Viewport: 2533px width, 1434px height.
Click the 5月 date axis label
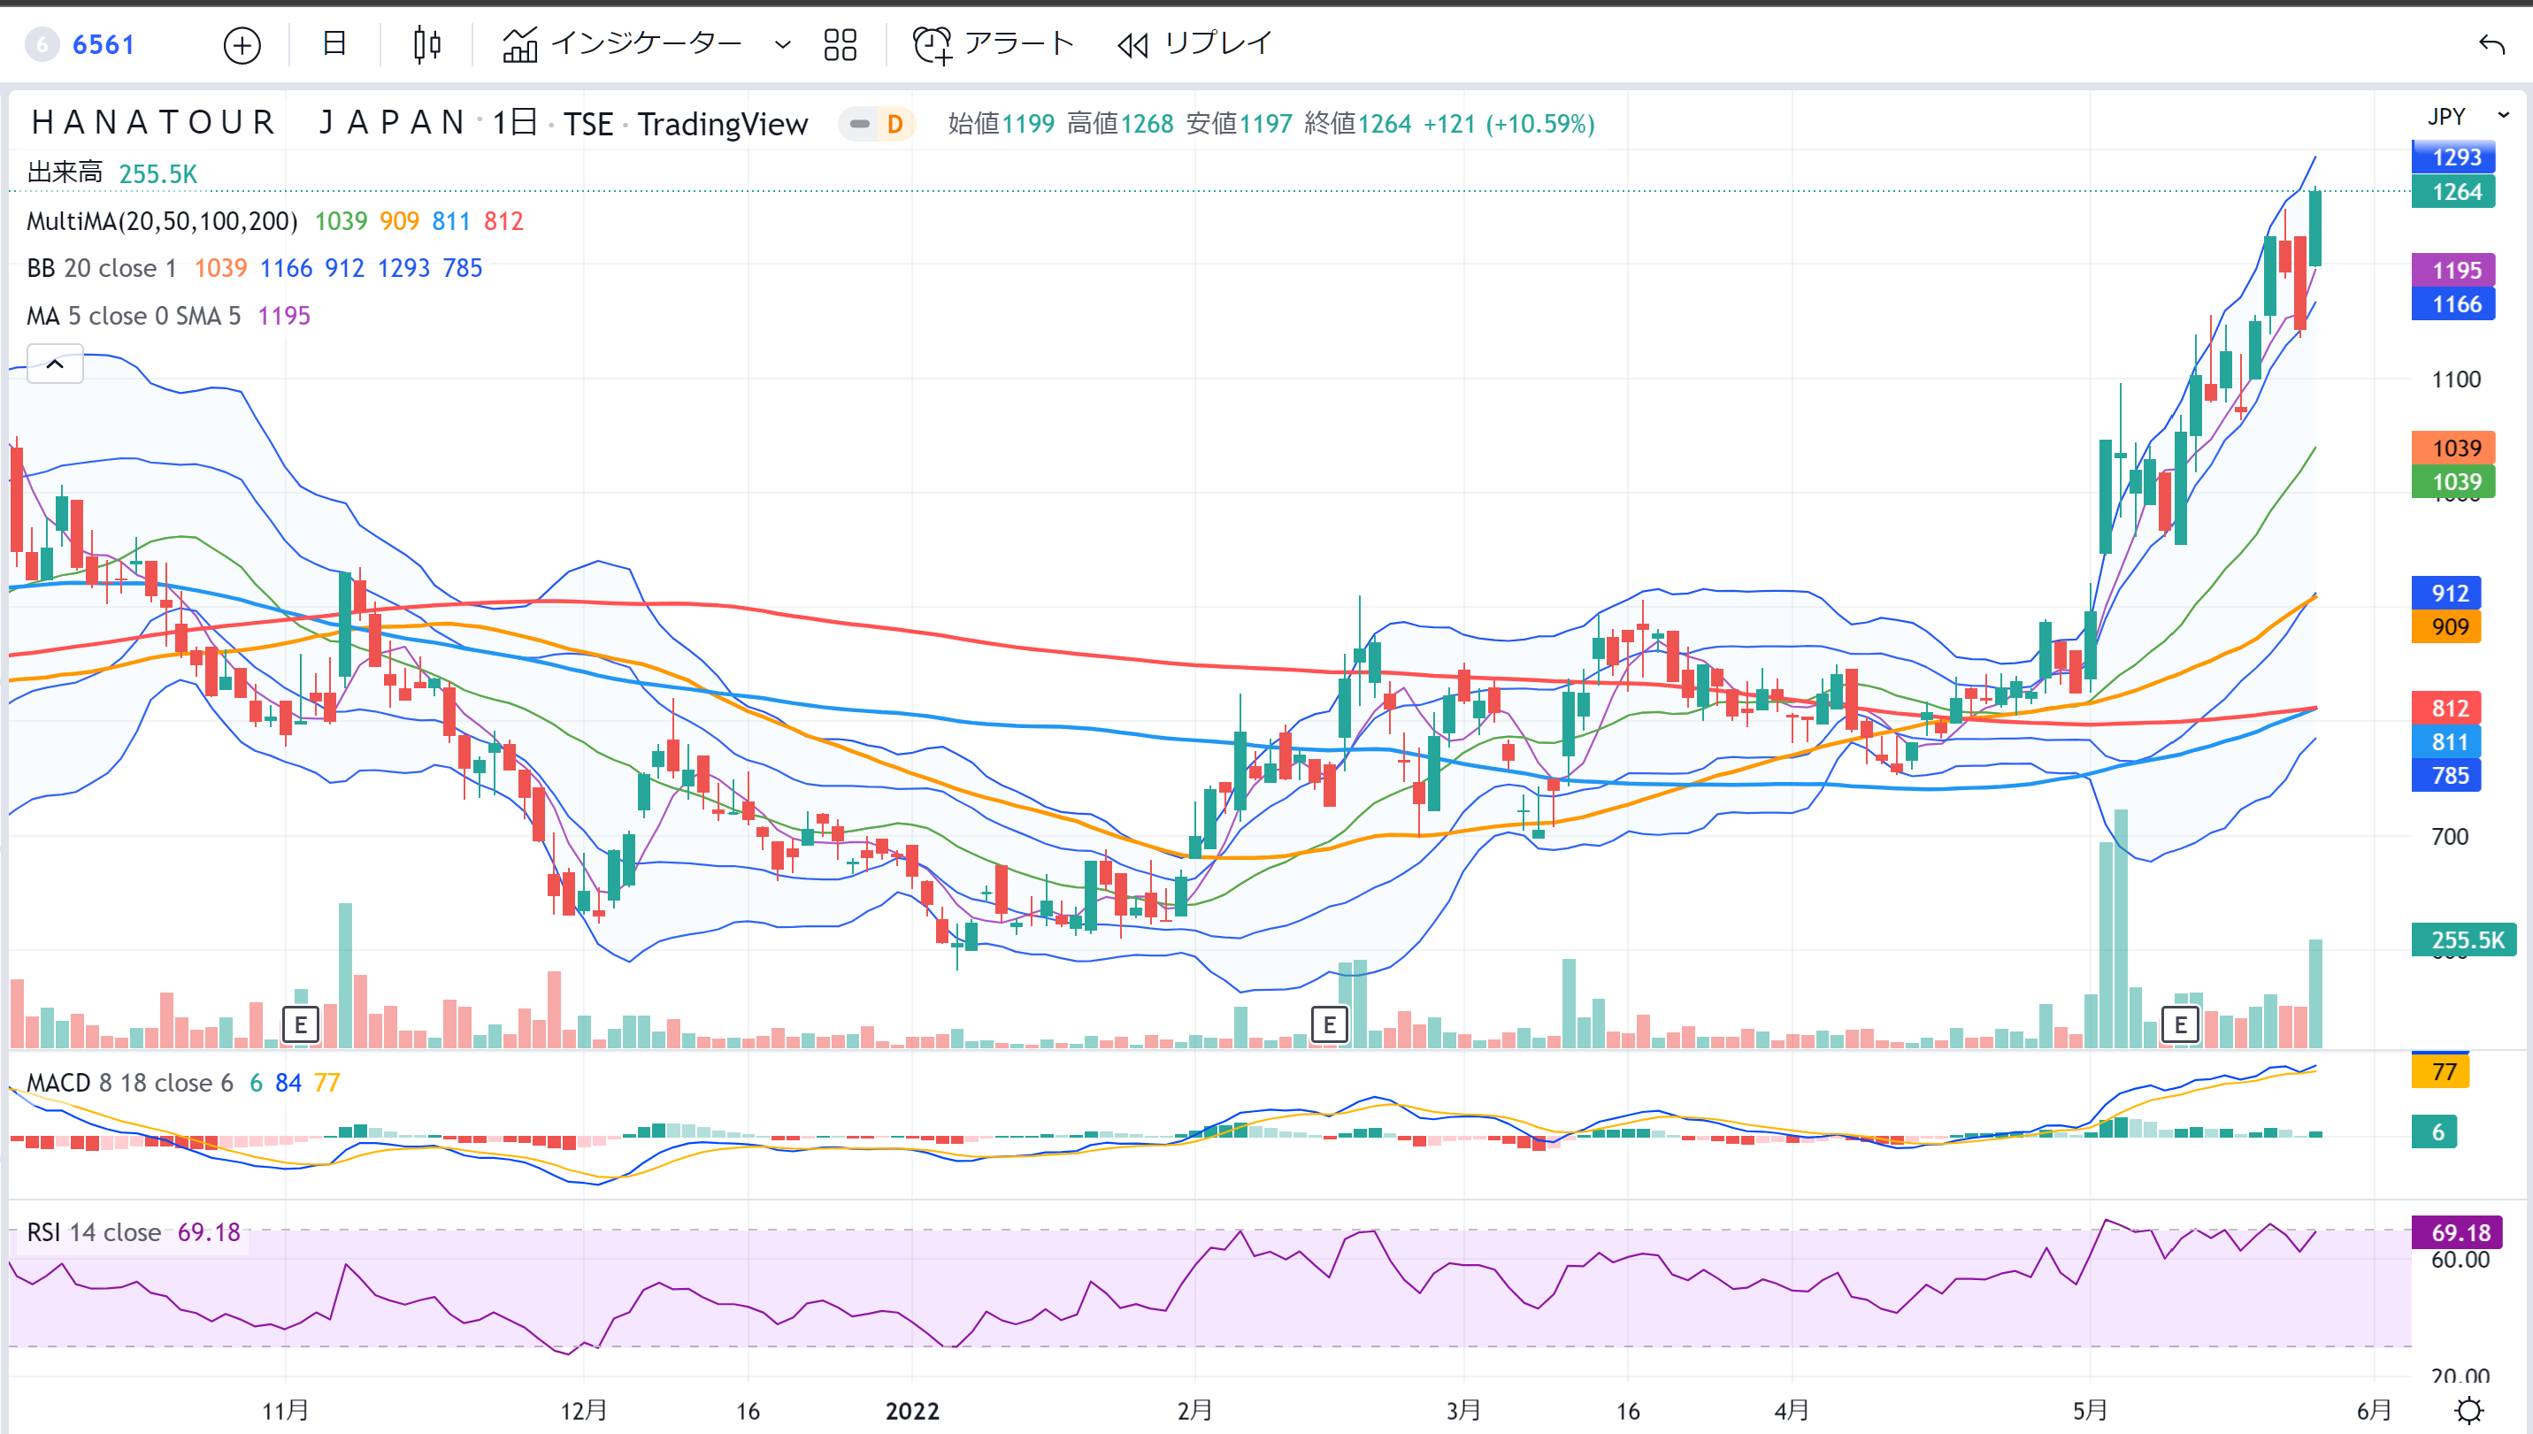click(x=2090, y=1410)
